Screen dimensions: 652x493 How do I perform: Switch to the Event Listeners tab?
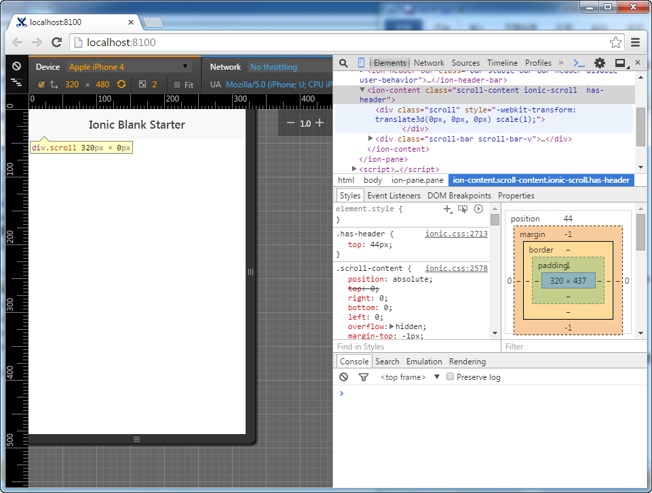pyautogui.click(x=394, y=196)
